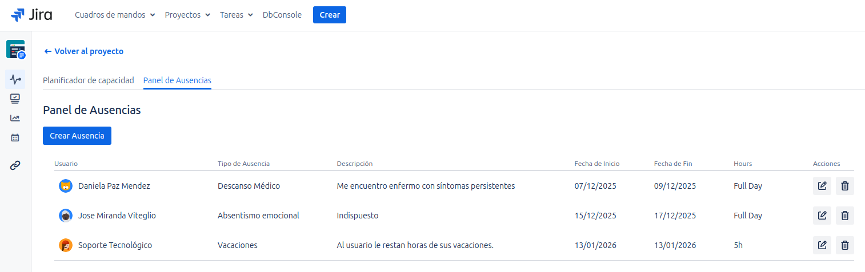Click start date 15/12/2025
Viewport: 865px width, 272px height.
click(595, 216)
